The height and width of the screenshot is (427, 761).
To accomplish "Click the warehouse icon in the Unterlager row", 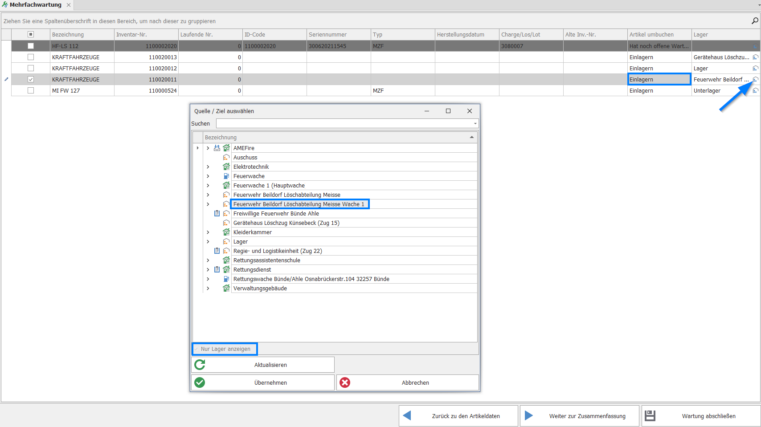I will pos(755,91).
